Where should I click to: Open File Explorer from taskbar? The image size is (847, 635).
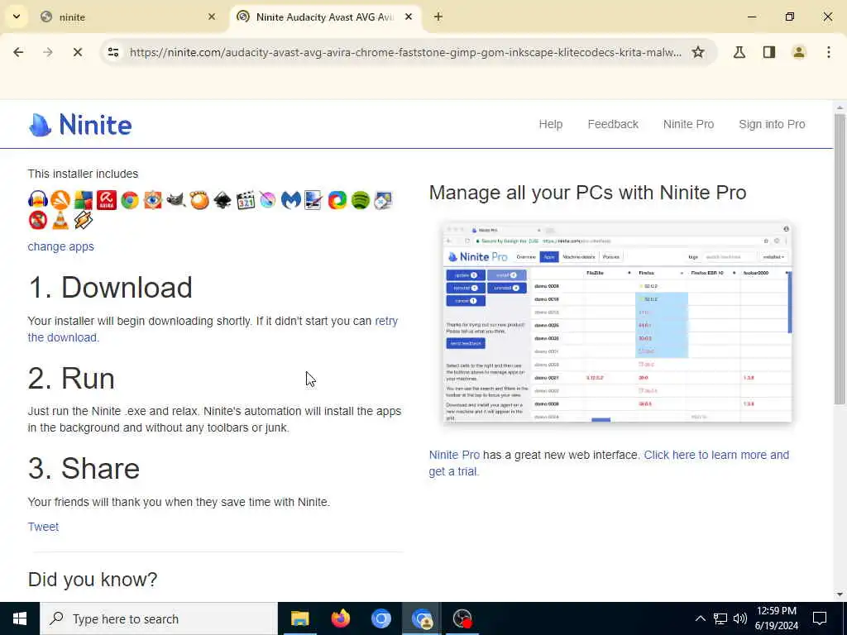point(299,618)
